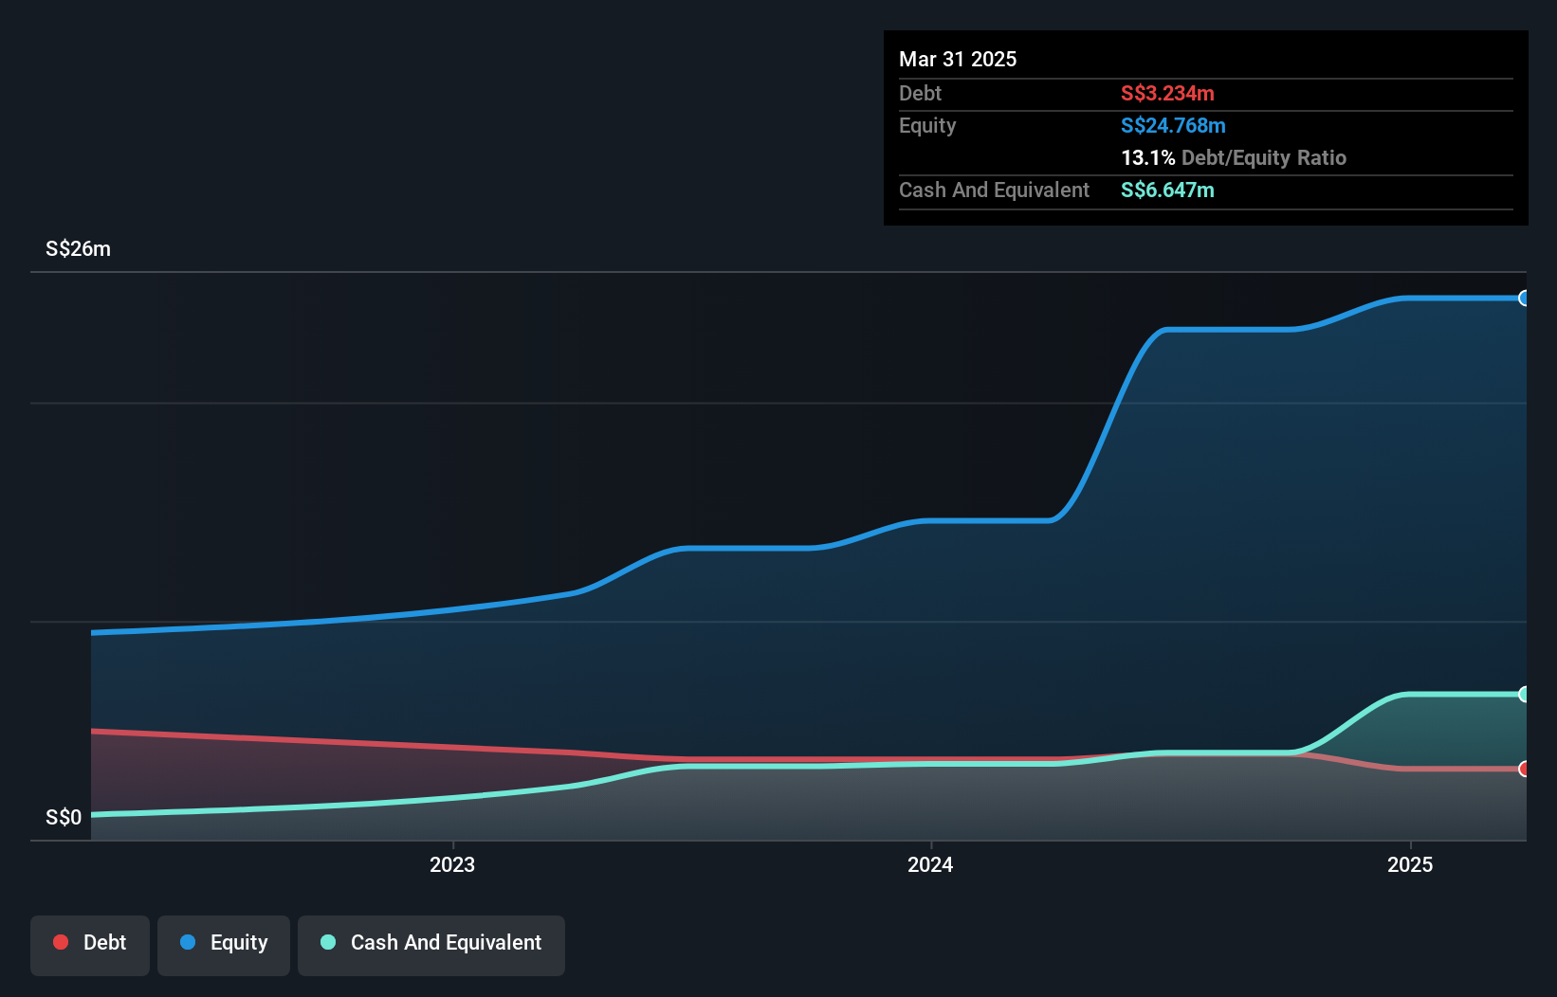Screen dimensions: 1557x997
Task: Click the teal Cash And Equivalent legend dot
Action: pyautogui.click(x=327, y=942)
